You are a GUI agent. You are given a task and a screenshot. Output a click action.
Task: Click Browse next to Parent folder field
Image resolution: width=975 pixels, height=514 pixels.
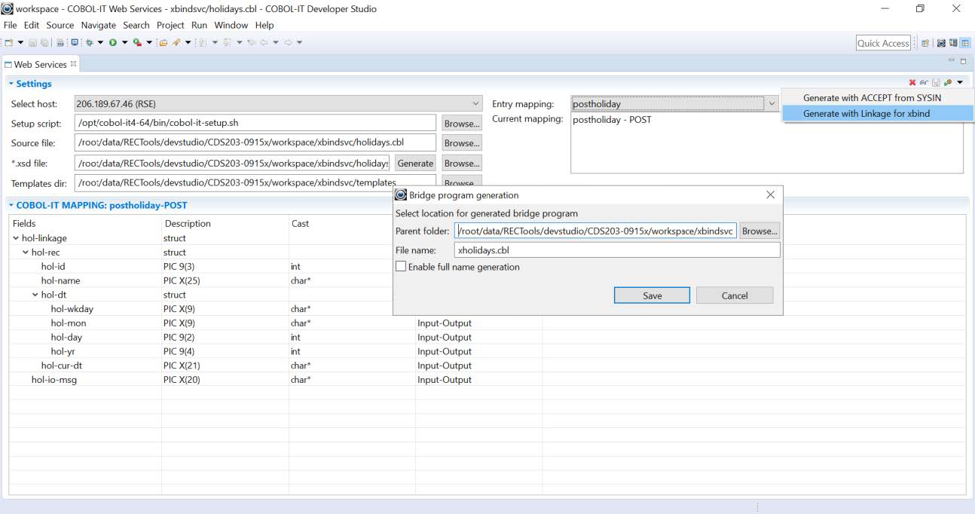click(760, 230)
